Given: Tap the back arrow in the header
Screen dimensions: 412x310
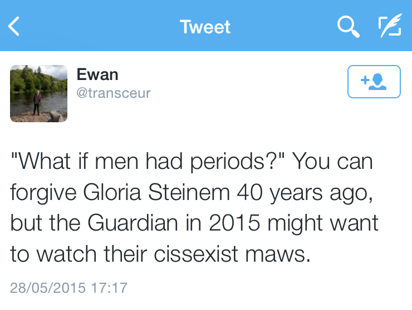Looking at the screenshot, I should 14,27.
